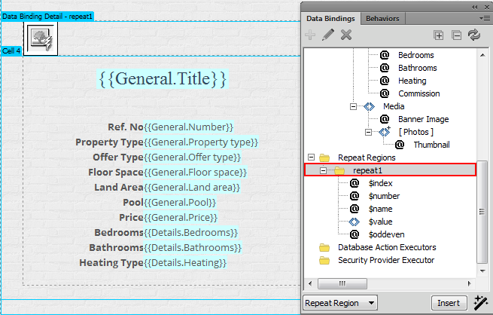Screen dimensions: 493x315
Task: Click the Insert button
Action: (449, 303)
